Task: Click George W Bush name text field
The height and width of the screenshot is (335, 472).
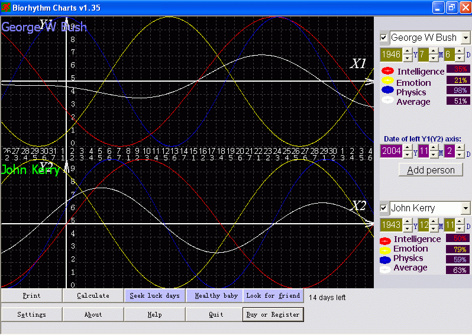Action: coord(426,38)
